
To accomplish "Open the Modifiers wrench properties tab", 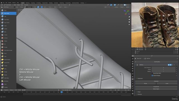I will click(x=133, y=79).
